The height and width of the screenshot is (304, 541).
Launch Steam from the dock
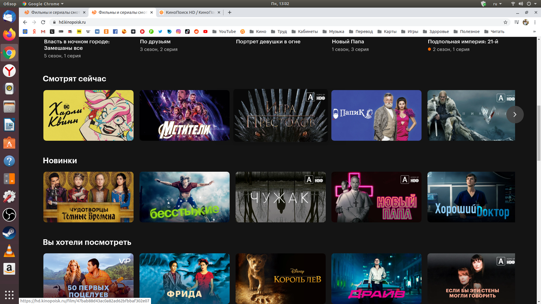[9, 233]
